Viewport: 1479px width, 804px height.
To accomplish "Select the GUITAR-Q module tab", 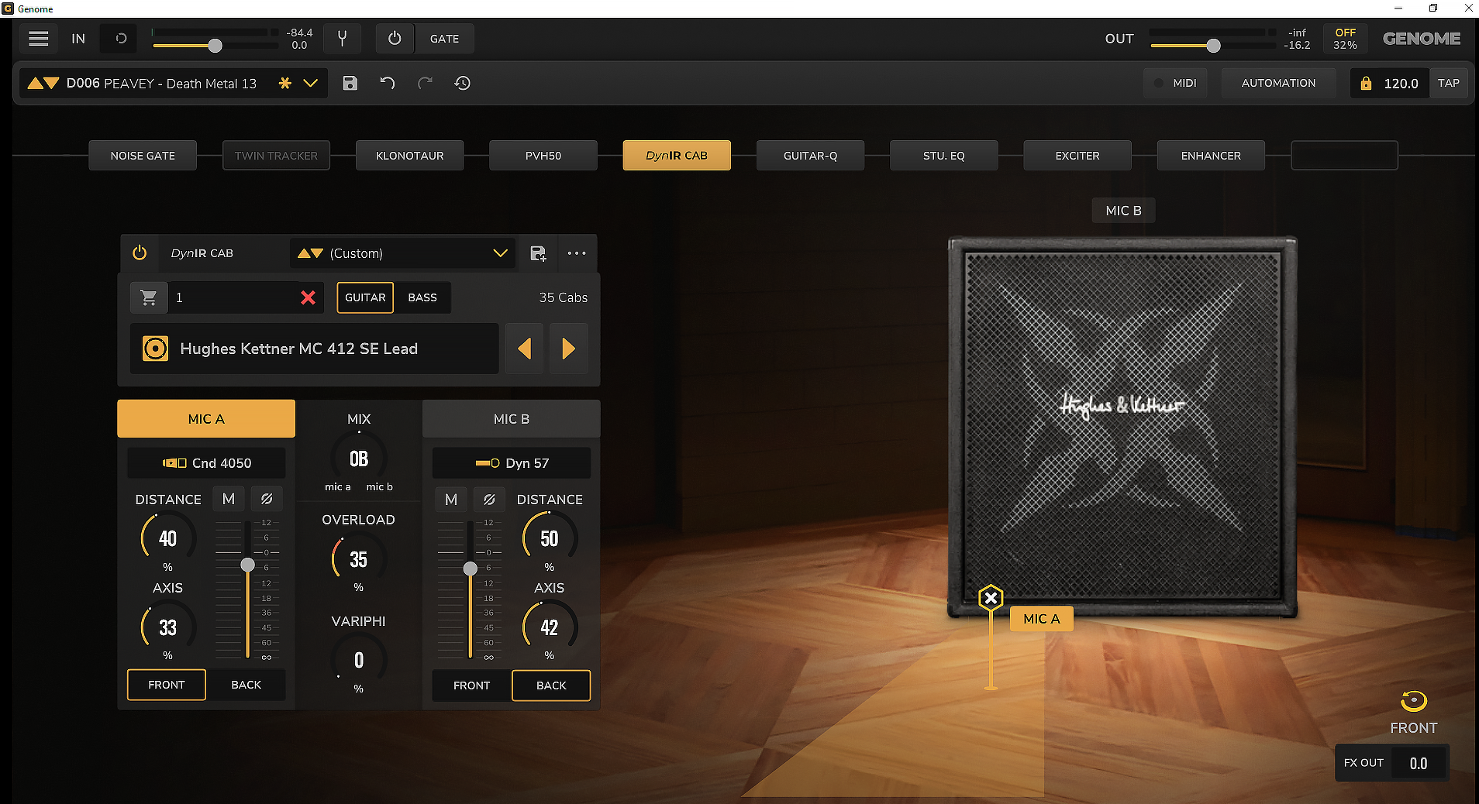I will [x=810, y=156].
